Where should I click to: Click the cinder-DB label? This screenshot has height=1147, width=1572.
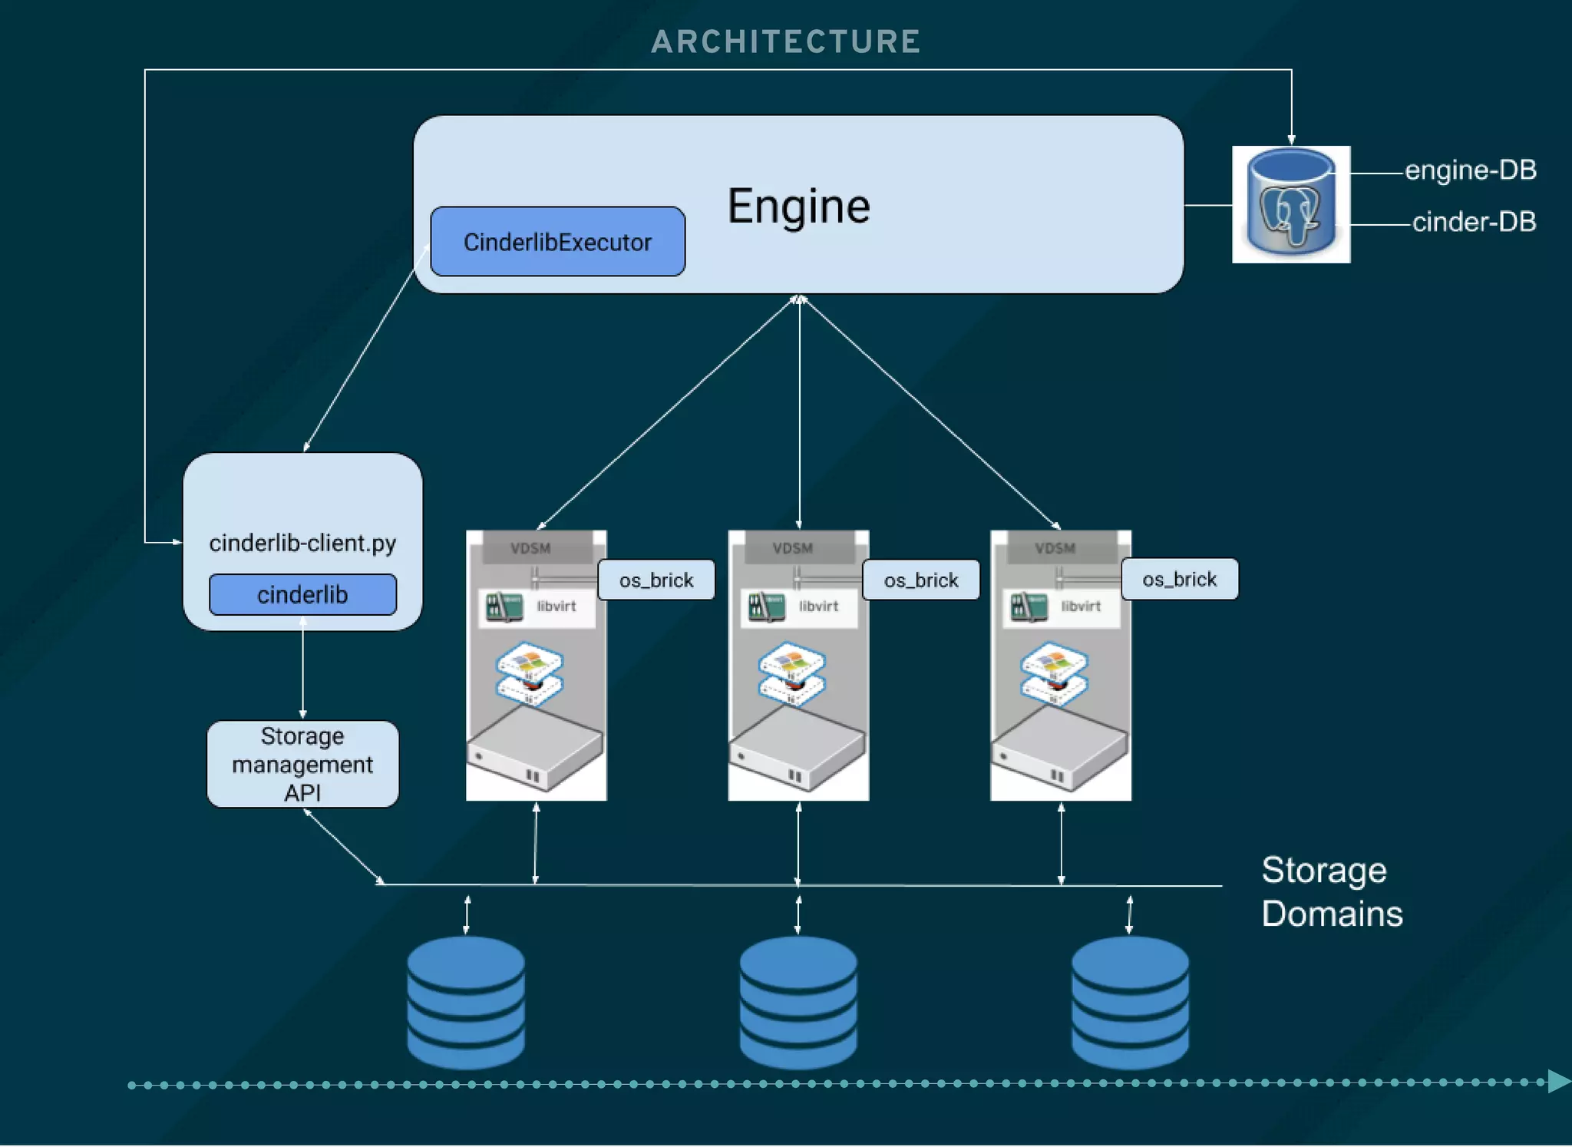1474,222
